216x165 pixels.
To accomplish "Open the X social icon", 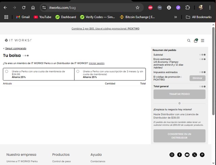I will [x=194, y=155].
